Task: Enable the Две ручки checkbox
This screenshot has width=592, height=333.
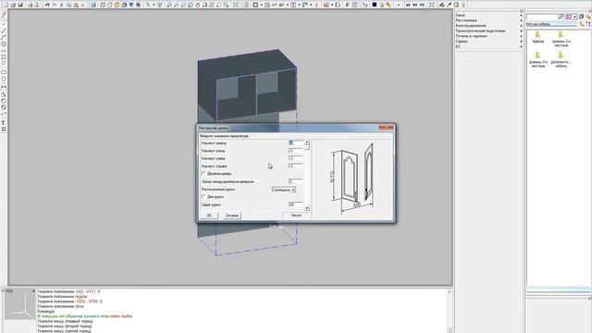Action: pyautogui.click(x=203, y=196)
